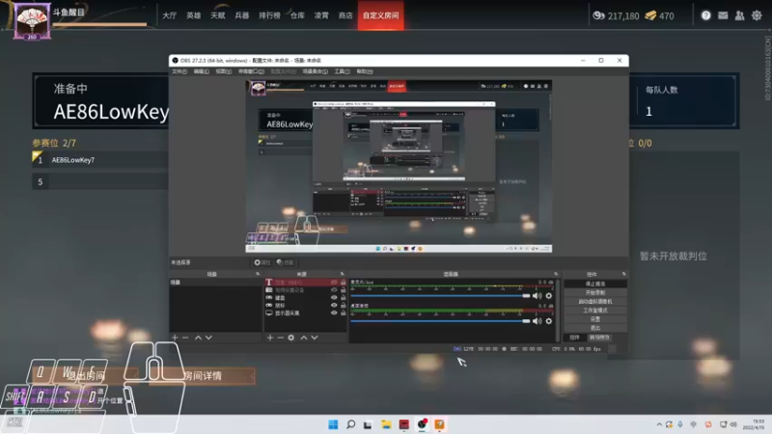Pop out the 混音器 dock panel
This screenshot has height=434, width=772.
[x=556, y=274]
